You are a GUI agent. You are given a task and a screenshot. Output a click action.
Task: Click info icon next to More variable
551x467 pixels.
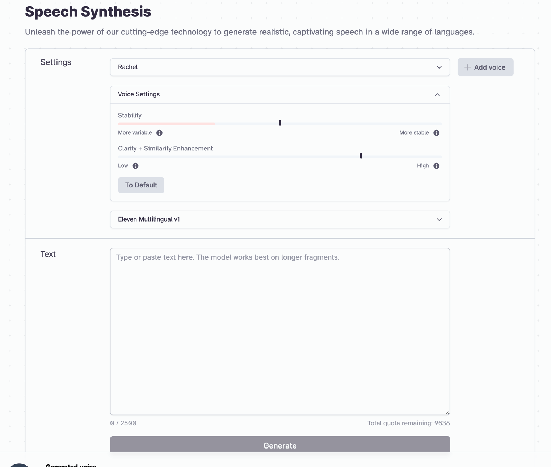click(159, 133)
